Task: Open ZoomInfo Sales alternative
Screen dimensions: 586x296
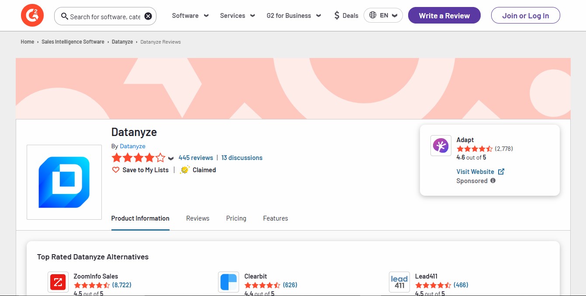Action: click(96, 276)
